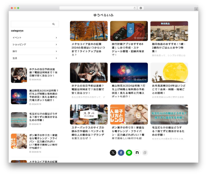Viewport: 207px width, 175px height.
Task: Open お月見泥棒2024年 article title
Action: click(168, 89)
